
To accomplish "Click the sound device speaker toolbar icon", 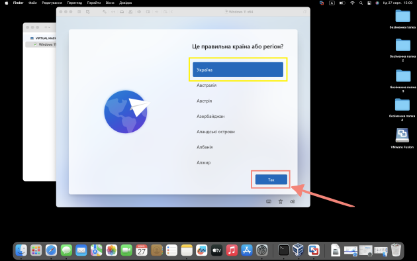I will (139, 12).
